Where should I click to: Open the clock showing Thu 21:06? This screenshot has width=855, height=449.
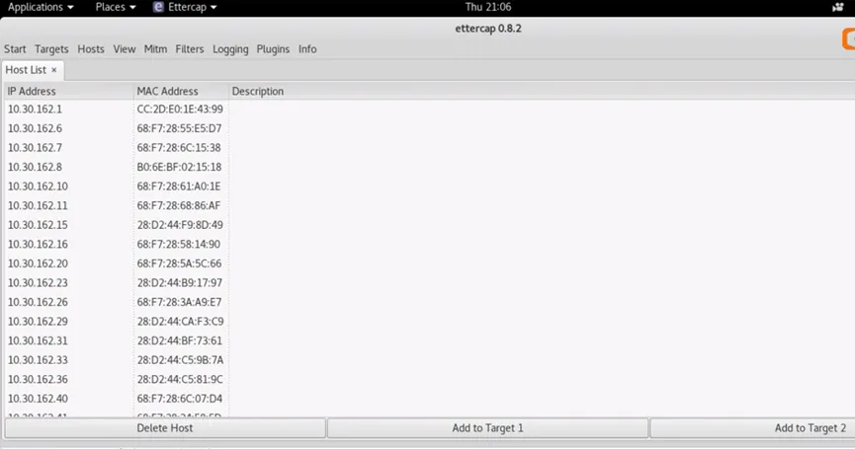tap(488, 7)
